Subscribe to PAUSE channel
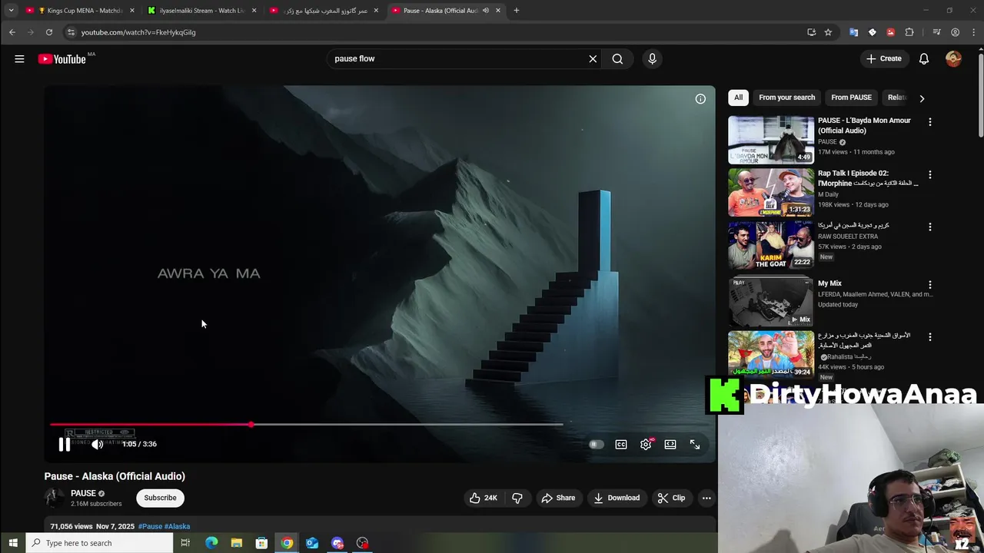 click(x=160, y=498)
